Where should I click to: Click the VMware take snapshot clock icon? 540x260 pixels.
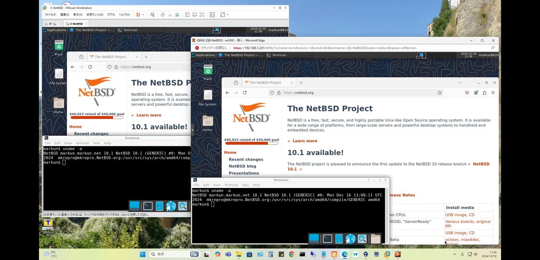click(x=162, y=14)
